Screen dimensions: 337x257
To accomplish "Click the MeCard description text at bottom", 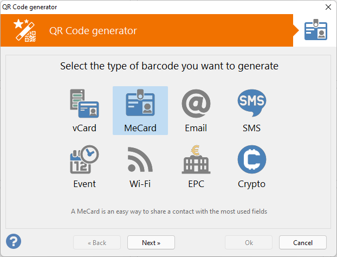I will 168,211.
